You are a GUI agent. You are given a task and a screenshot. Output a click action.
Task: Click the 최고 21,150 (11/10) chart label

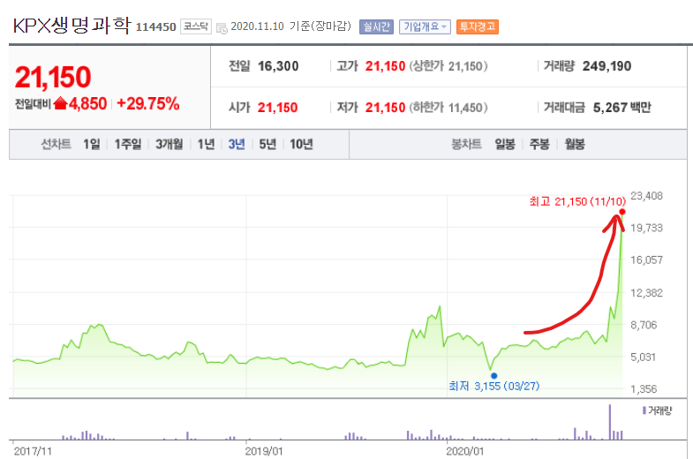[x=577, y=202]
